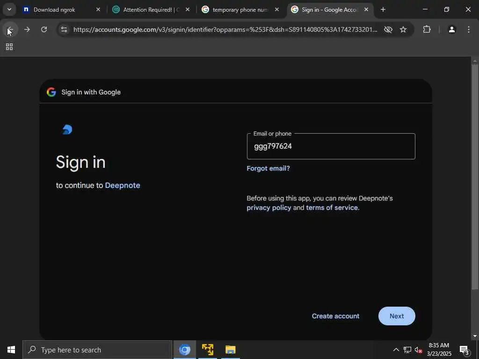Open Chrome from the taskbar
The height and width of the screenshot is (359, 479).
(184, 350)
